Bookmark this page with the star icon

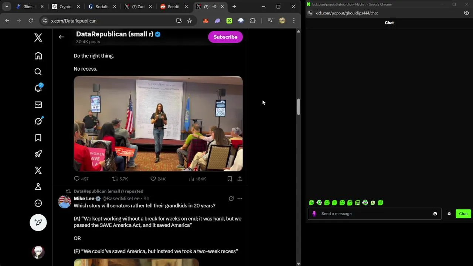click(190, 21)
